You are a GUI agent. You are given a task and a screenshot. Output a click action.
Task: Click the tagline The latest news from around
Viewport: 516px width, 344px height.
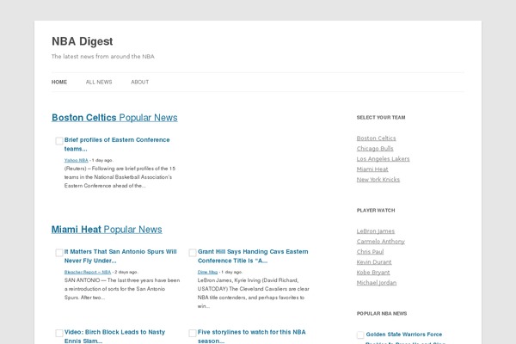click(102, 57)
